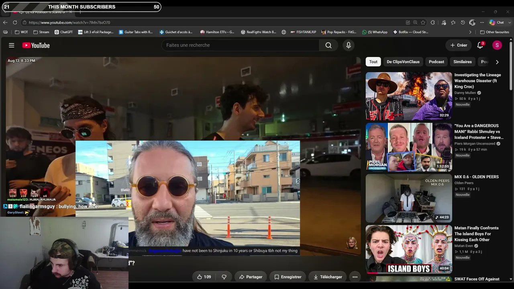Click the main video player area
This screenshot has width=514, height=289.
[x=183, y=156]
